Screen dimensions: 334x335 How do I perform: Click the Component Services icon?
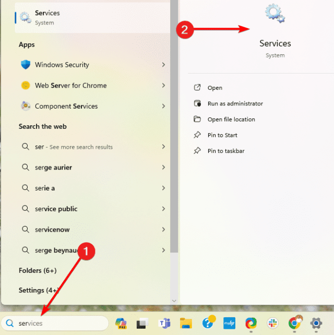tap(26, 106)
